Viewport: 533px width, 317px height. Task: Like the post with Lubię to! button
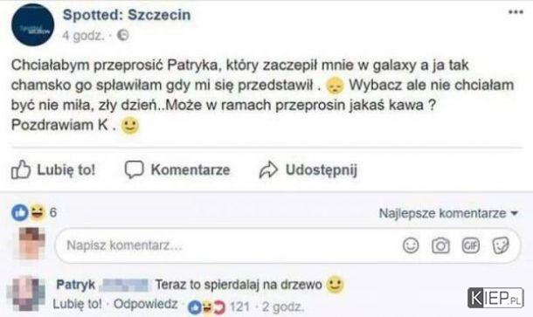tap(53, 169)
